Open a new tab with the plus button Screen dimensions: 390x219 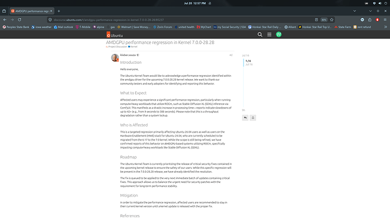[59, 11]
